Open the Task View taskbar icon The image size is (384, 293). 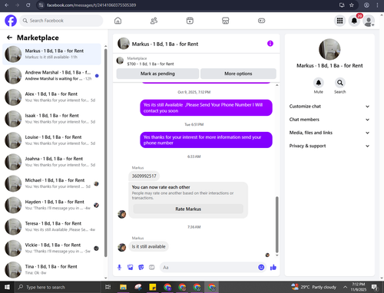tap(108, 287)
